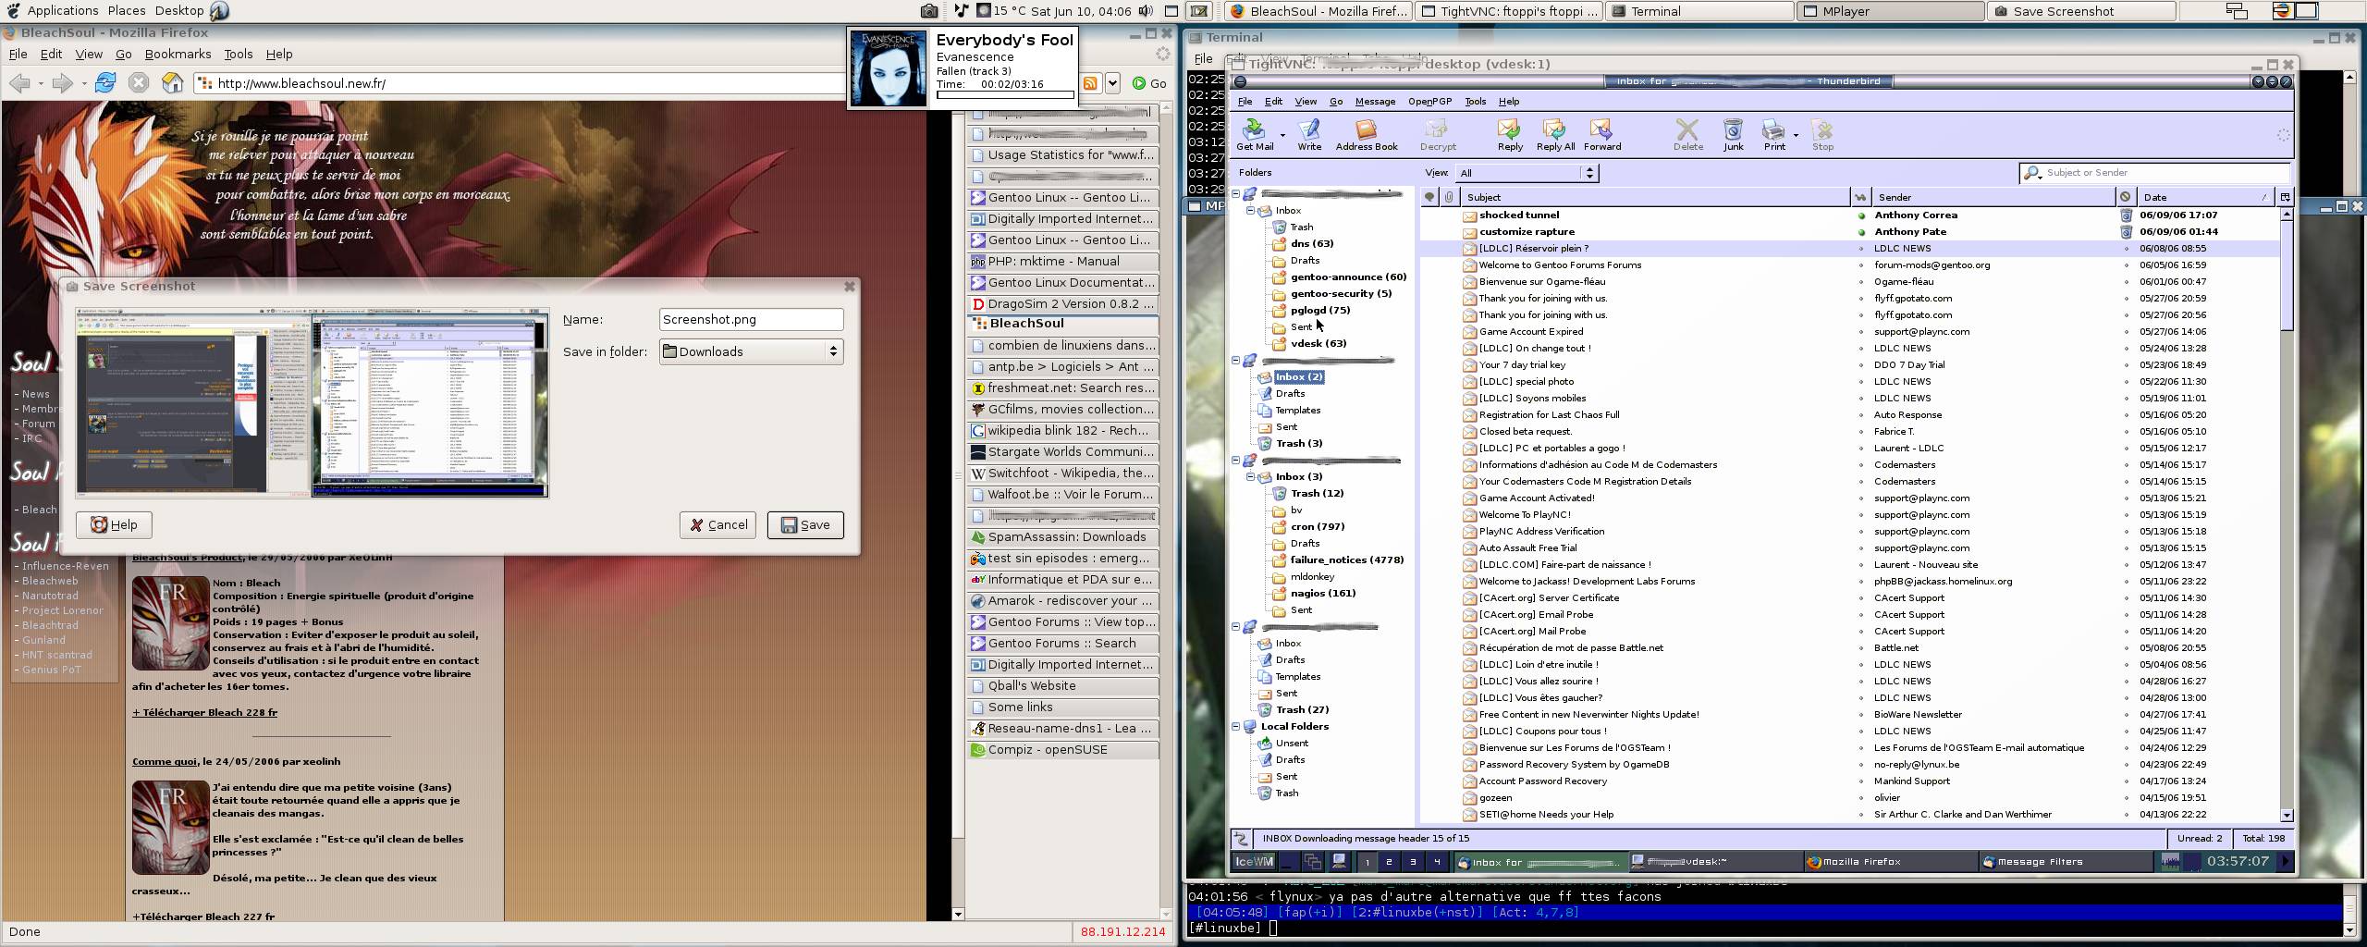Image resolution: width=2367 pixels, height=947 pixels.
Task: Collapse the Inbox (3) folder tree
Action: [1251, 477]
